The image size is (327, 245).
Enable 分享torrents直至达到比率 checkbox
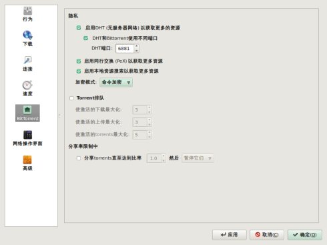coord(79,158)
